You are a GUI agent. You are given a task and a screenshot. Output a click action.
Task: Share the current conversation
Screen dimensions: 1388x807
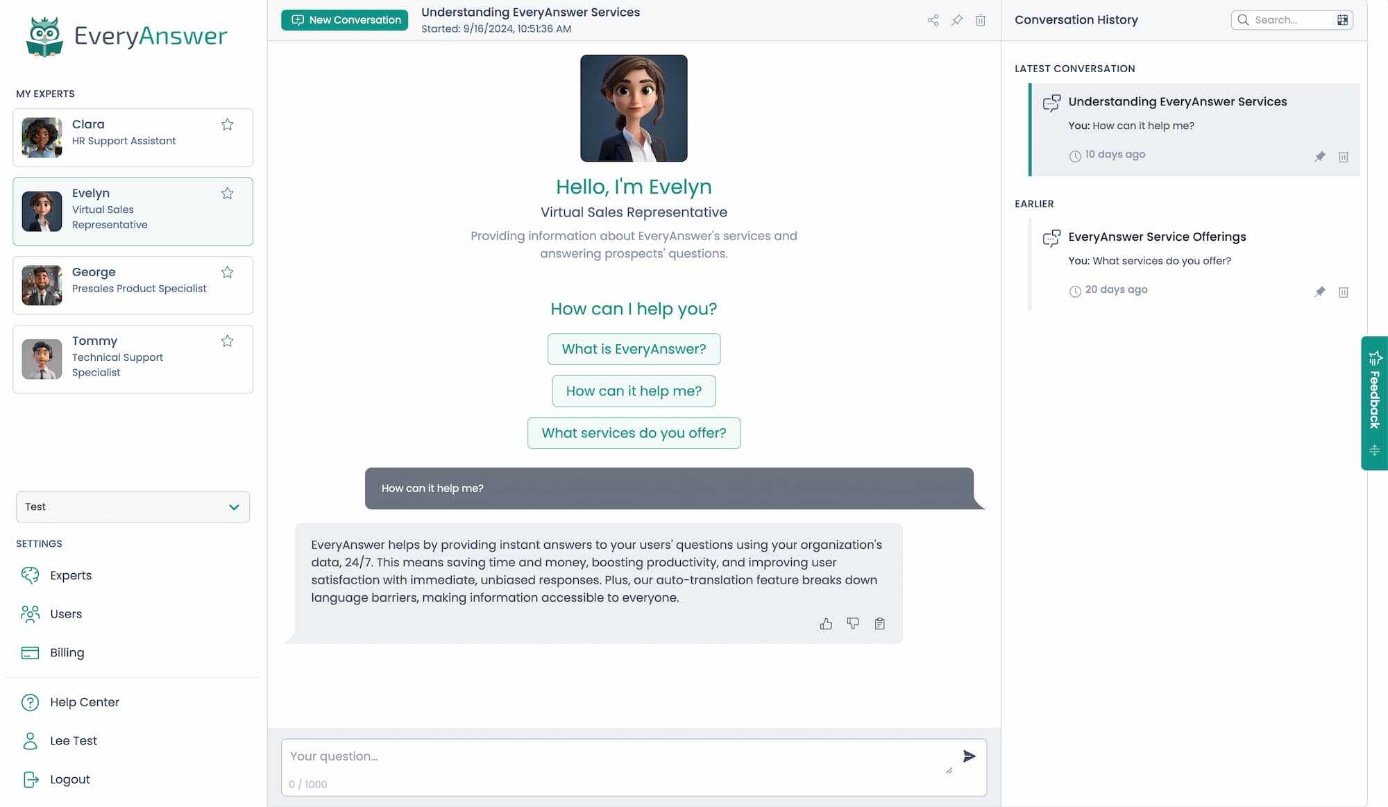[933, 20]
